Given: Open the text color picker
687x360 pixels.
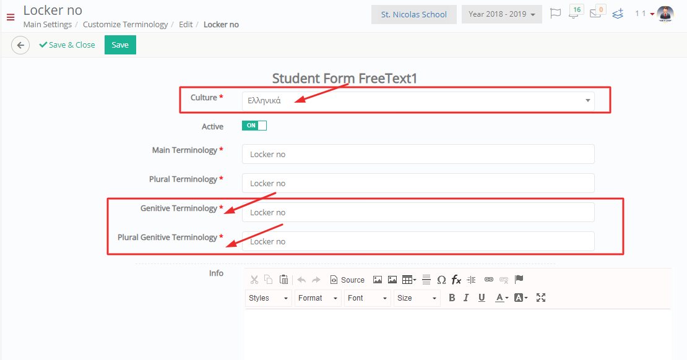Looking at the screenshot, I should point(502,298).
